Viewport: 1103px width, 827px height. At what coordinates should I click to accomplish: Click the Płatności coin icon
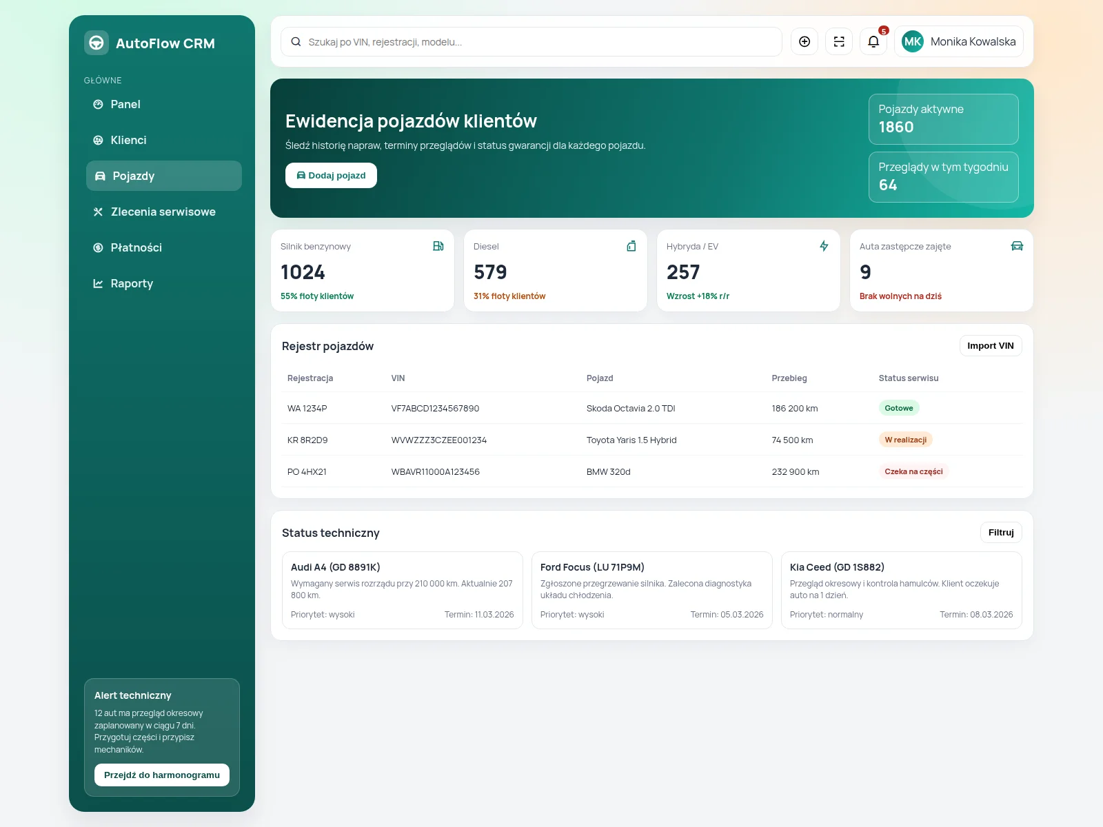pos(98,247)
